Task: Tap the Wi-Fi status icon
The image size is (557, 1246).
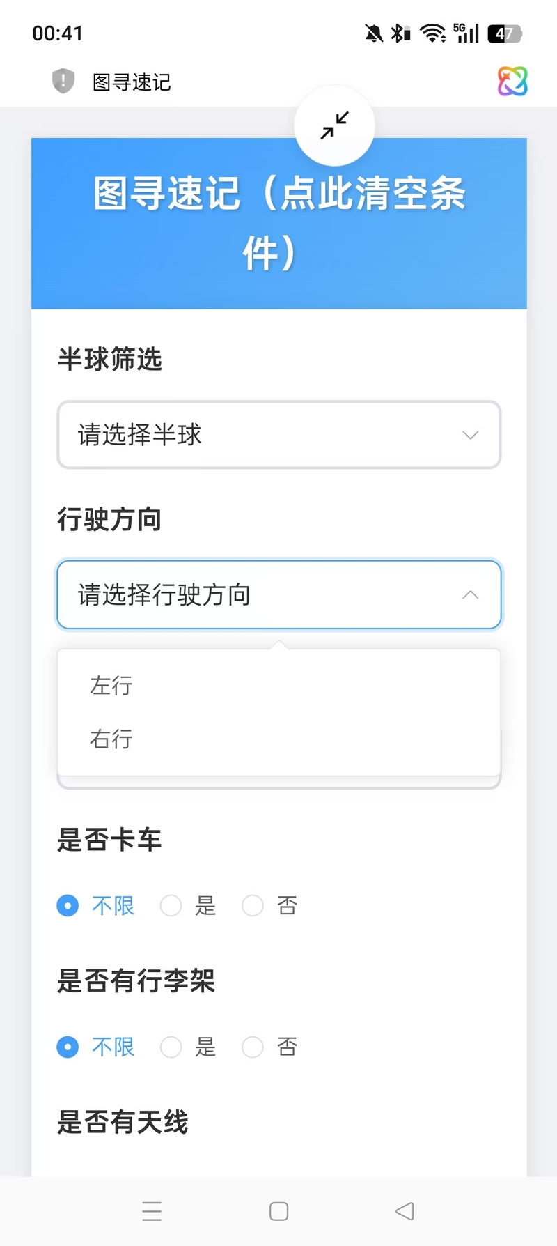Action: 432,33
